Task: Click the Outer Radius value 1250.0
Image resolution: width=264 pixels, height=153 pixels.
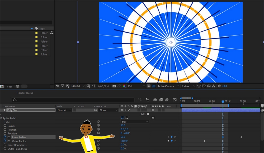Action: (x=124, y=141)
